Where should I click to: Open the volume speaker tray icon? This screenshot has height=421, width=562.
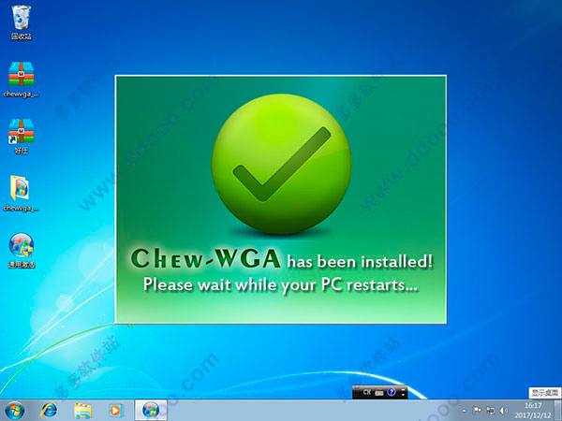click(x=503, y=411)
